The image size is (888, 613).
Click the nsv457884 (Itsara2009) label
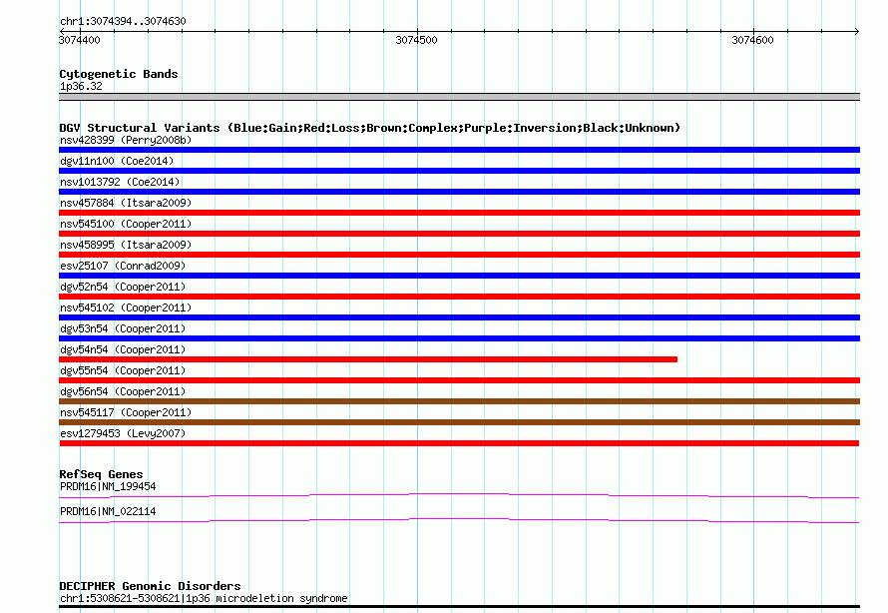(126, 203)
